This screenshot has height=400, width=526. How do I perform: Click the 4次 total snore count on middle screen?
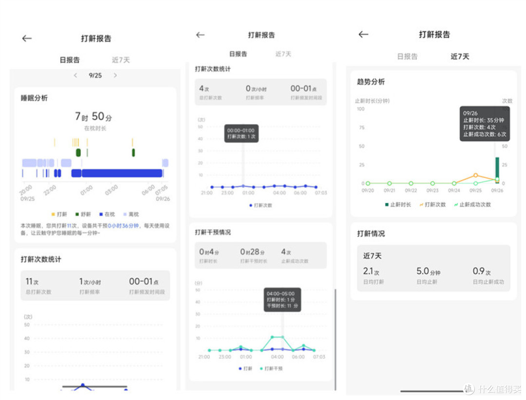click(204, 89)
